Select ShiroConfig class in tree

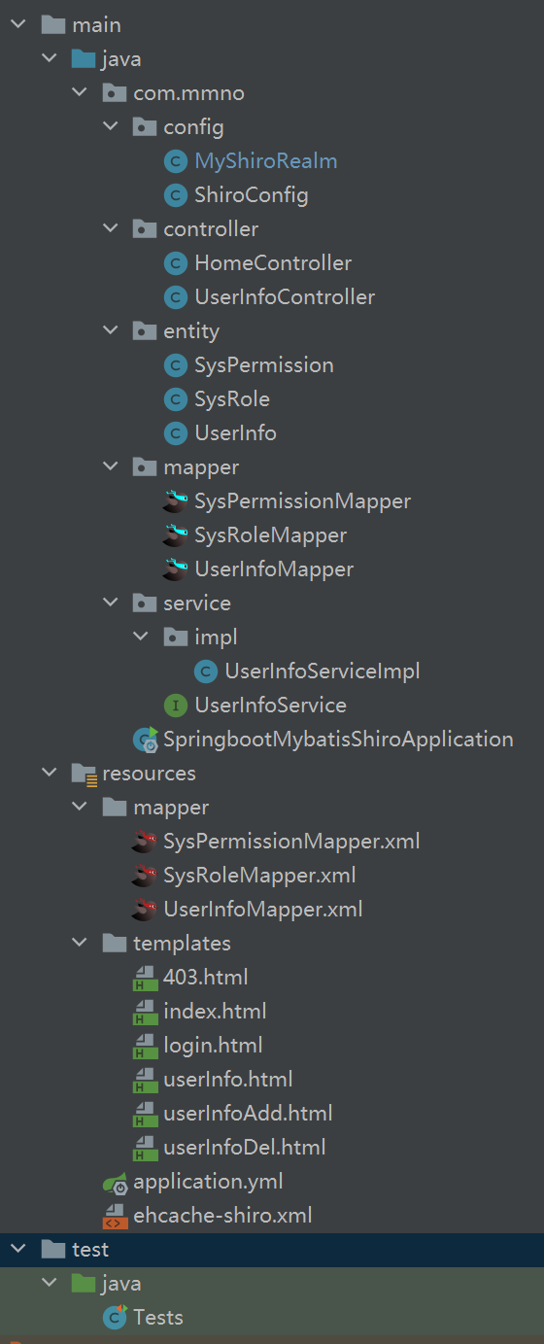coord(252,195)
